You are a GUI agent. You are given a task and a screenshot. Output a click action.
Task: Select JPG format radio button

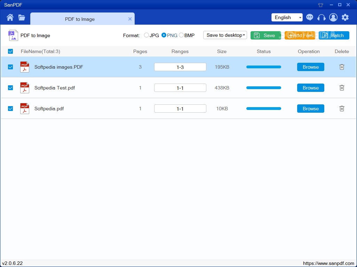(146, 35)
